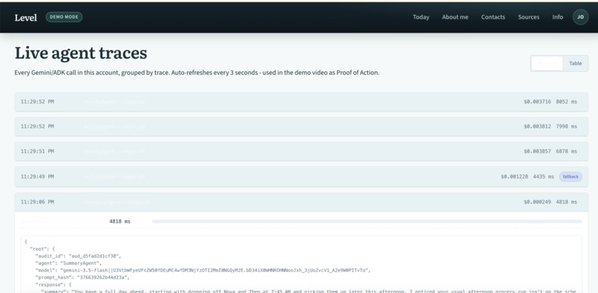Click the Live agent traces heading

click(x=81, y=53)
